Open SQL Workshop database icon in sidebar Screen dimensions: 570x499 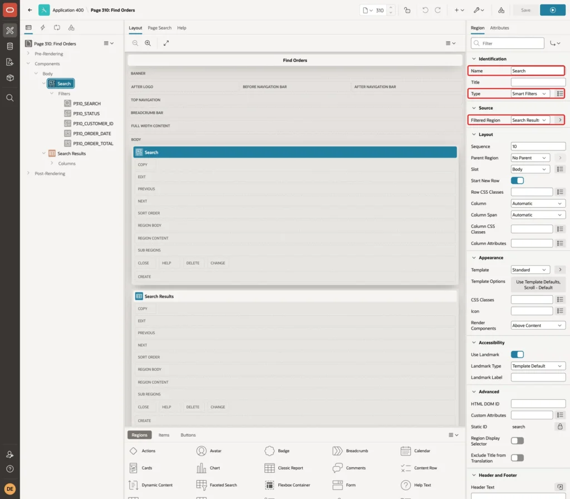(10, 46)
